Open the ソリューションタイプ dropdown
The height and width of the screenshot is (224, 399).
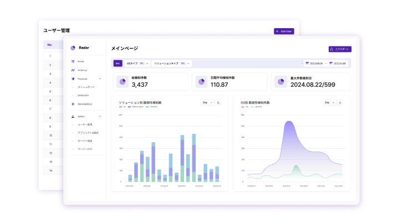pos(172,63)
